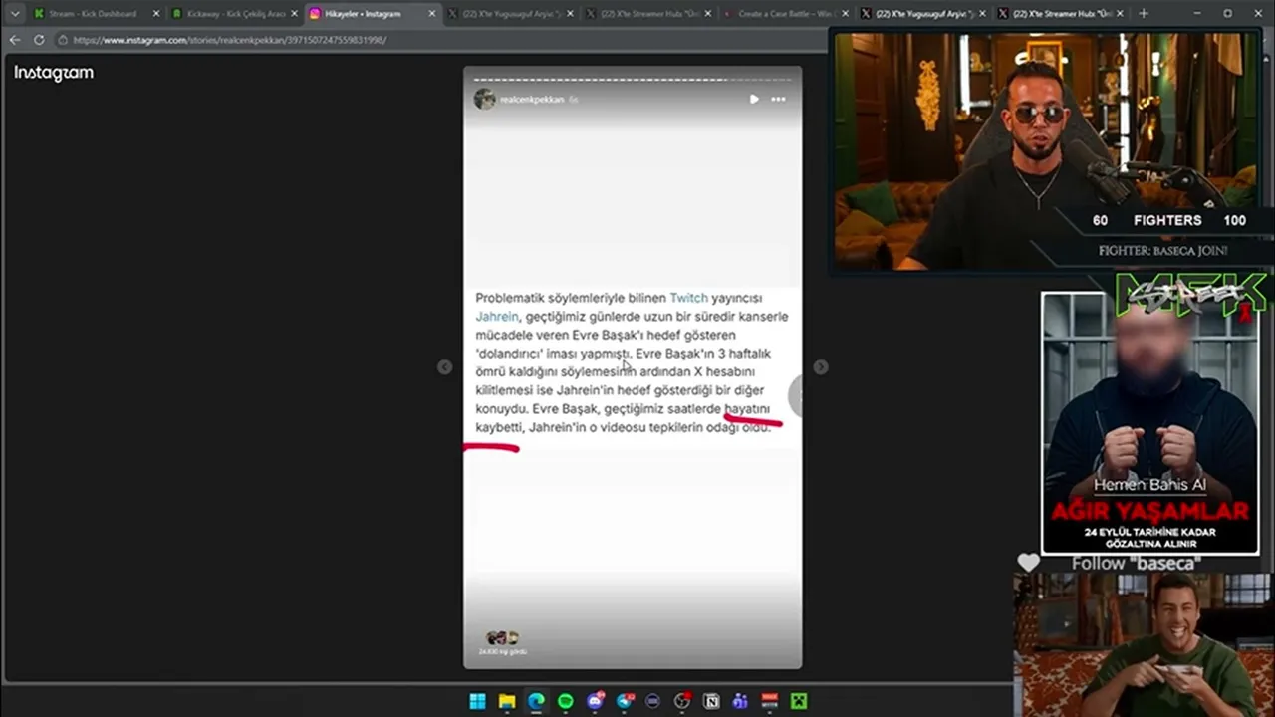The width and height of the screenshot is (1275, 717).
Task: Open a new browser tab with the plus button
Action: (1143, 14)
